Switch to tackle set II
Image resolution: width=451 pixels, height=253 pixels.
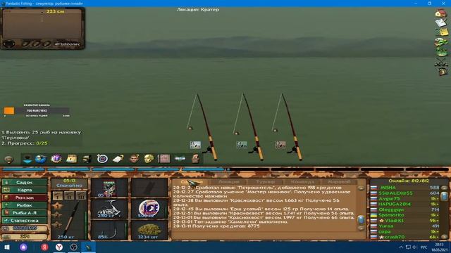coord(69,196)
